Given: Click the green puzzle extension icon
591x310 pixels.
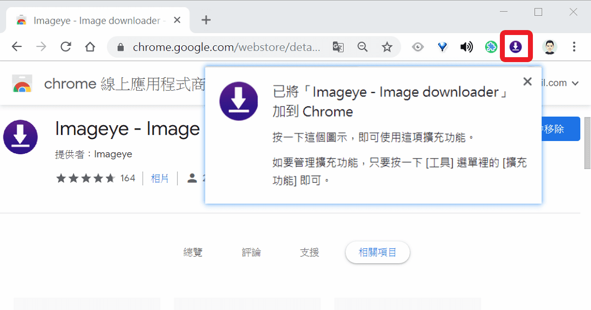Looking at the screenshot, I should coord(491,47).
